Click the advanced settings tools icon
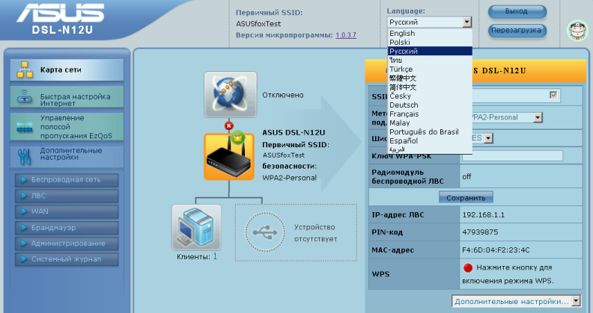 24,156
